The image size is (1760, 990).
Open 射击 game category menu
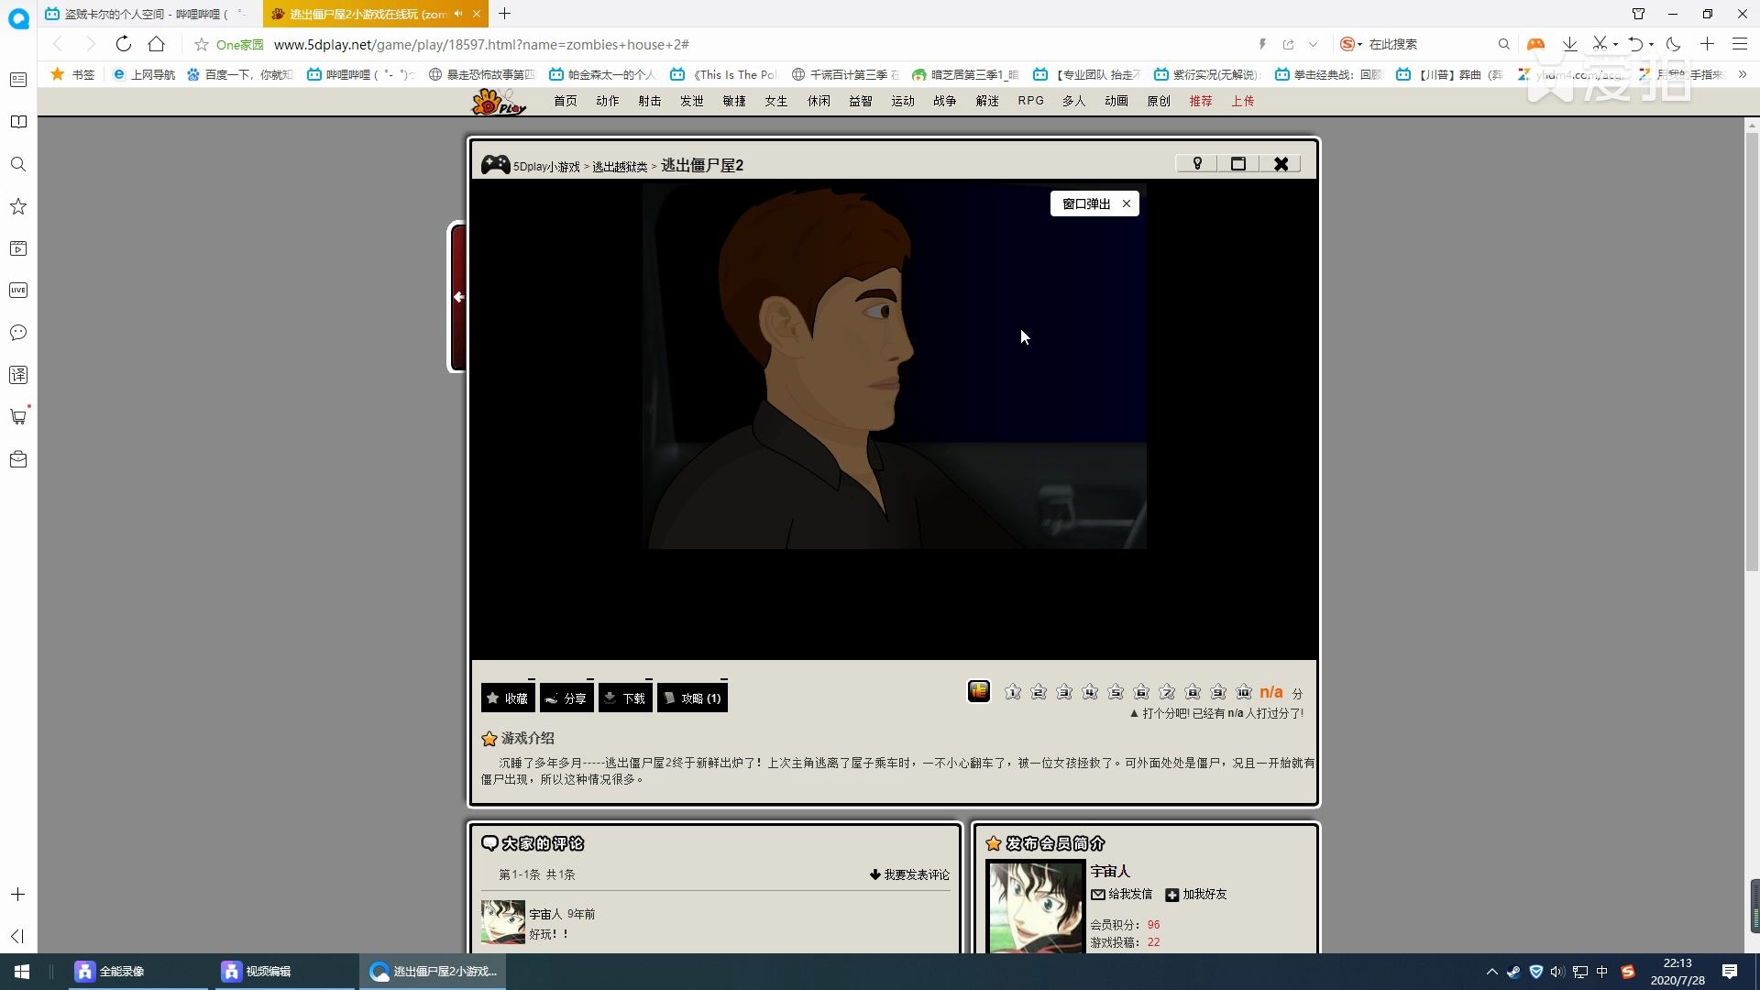coord(650,101)
